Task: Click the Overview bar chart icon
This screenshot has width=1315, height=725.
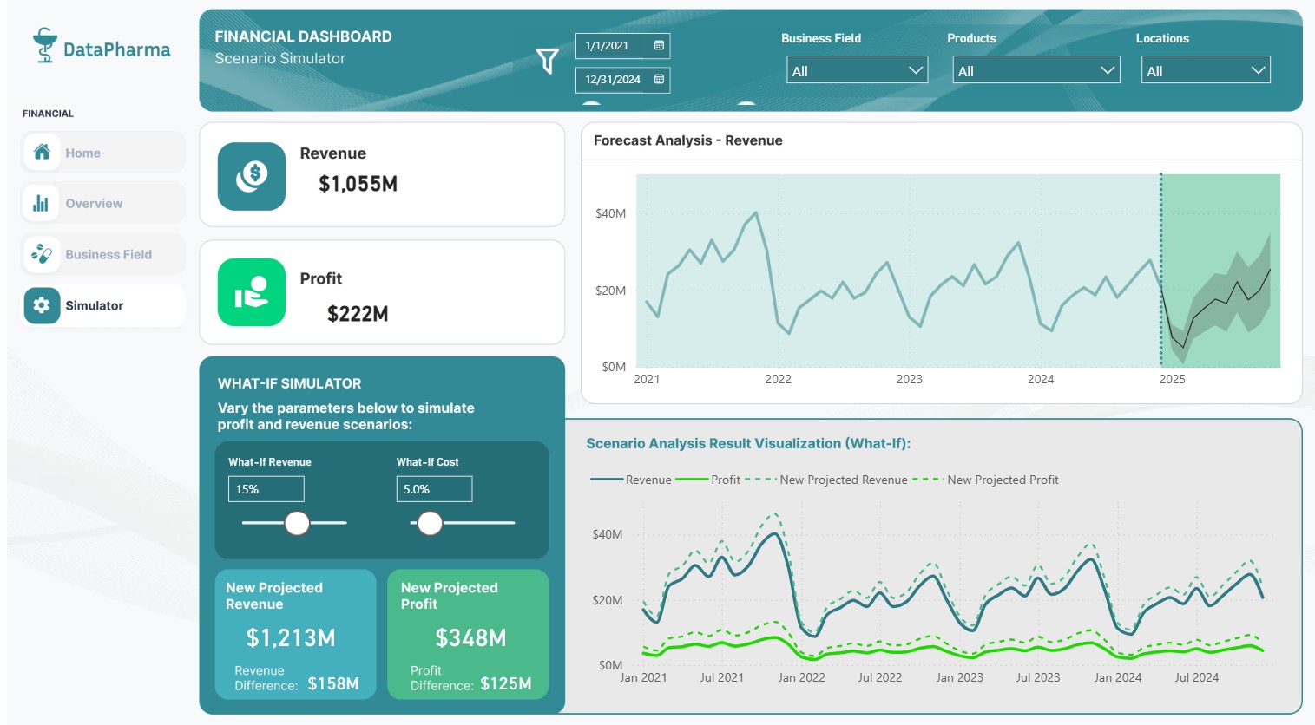Action: (x=41, y=203)
